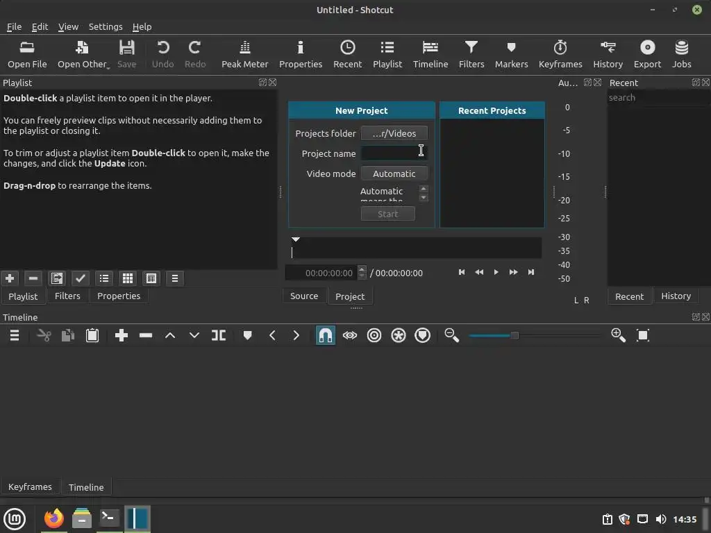Create a marker in the timeline
The width and height of the screenshot is (711, 533).
[x=247, y=335]
